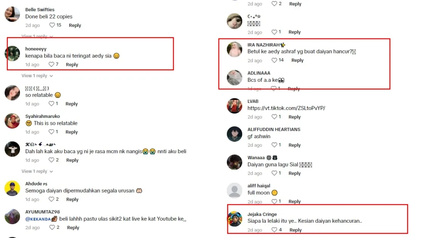The width and height of the screenshot is (423, 238).
Task: Like Belle Swifties' comment with heart icon
Action: pyautogui.click(x=52, y=25)
